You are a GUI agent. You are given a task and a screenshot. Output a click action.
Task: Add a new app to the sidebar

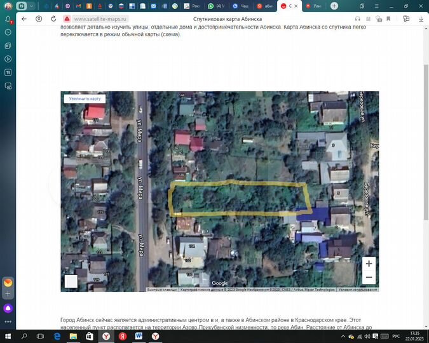point(8,293)
